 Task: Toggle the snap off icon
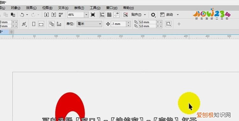pyautogui.click(x=126, y=15)
